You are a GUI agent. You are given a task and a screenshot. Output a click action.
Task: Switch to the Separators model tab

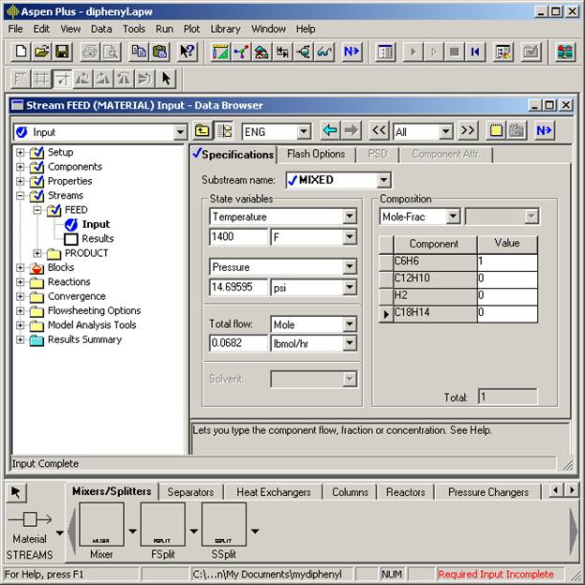(190, 491)
